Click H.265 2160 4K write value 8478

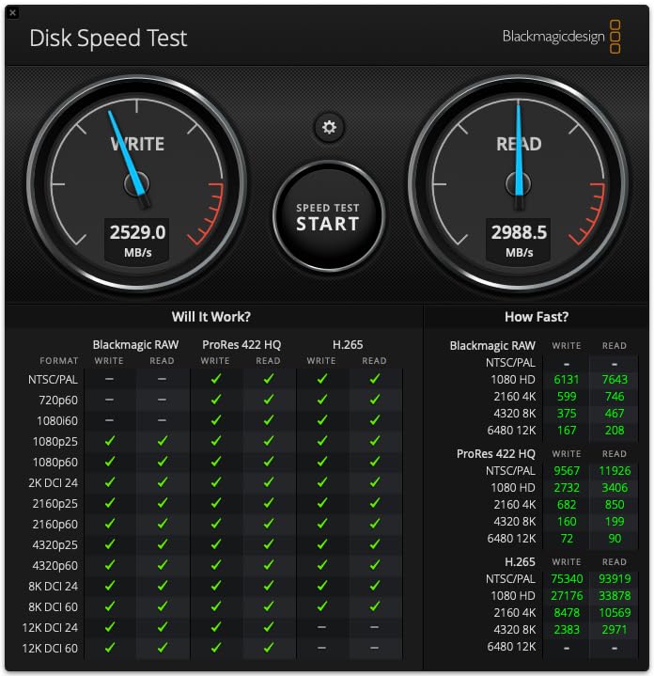(567, 613)
